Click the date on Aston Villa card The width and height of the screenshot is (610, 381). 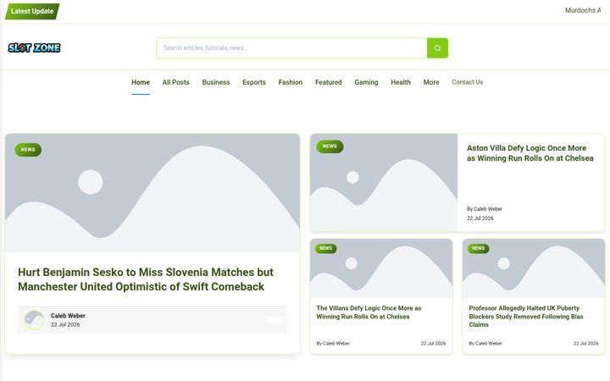pyautogui.click(x=480, y=218)
